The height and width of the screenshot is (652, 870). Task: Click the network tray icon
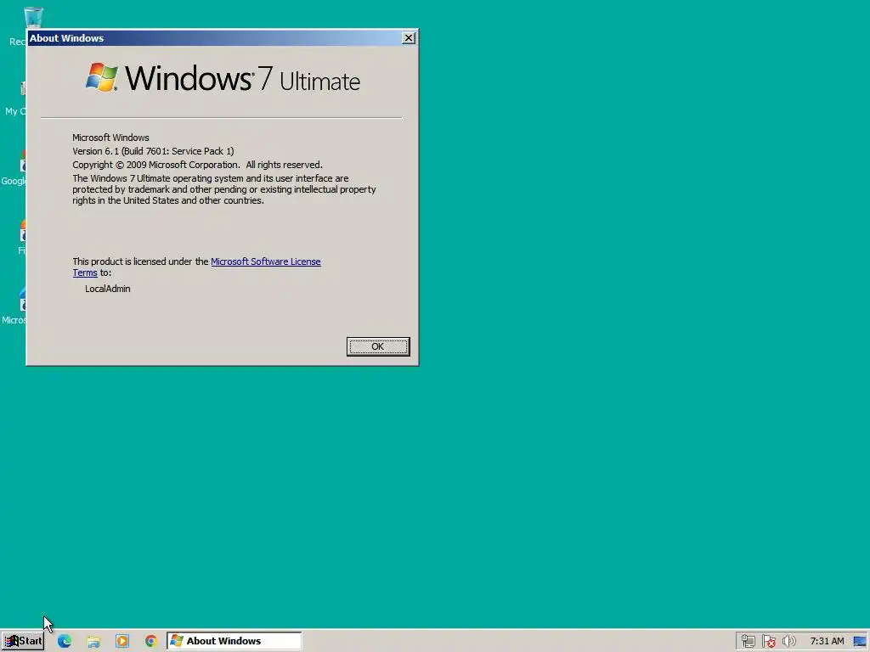(748, 642)
